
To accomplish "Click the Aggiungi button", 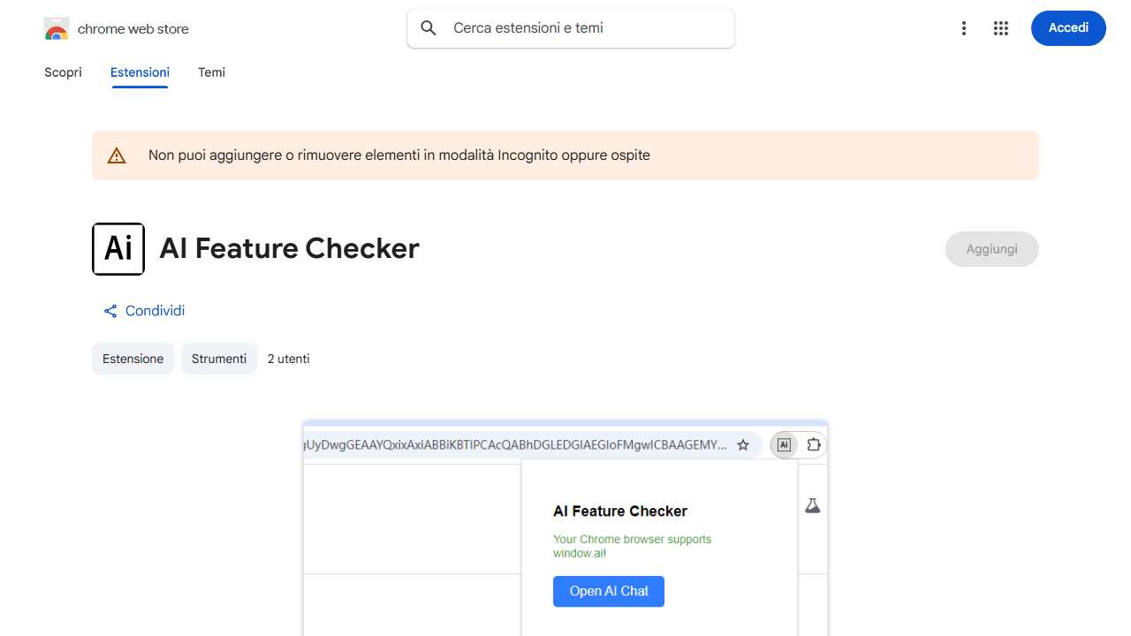I will tap(991, 248).
